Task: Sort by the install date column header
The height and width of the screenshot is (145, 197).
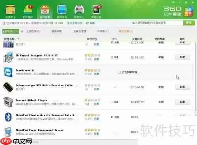Action: (137, 39)
